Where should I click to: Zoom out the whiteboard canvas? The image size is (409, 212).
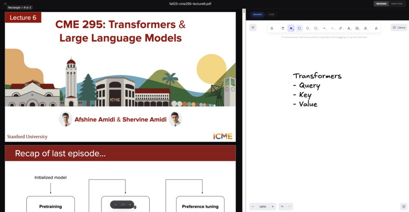click(x=253, y=206)
